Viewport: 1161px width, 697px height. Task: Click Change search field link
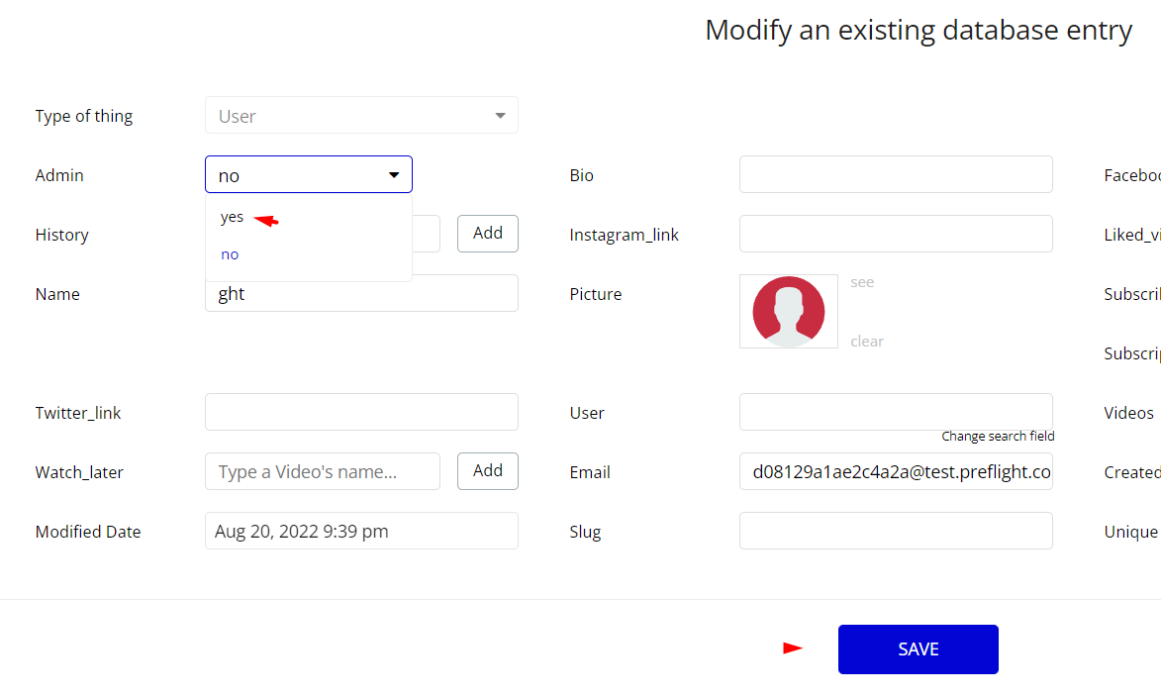click(998, 437)
